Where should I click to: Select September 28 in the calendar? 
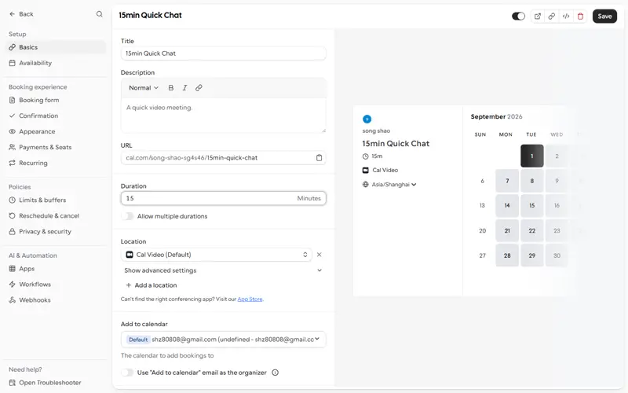pos(507,255)
